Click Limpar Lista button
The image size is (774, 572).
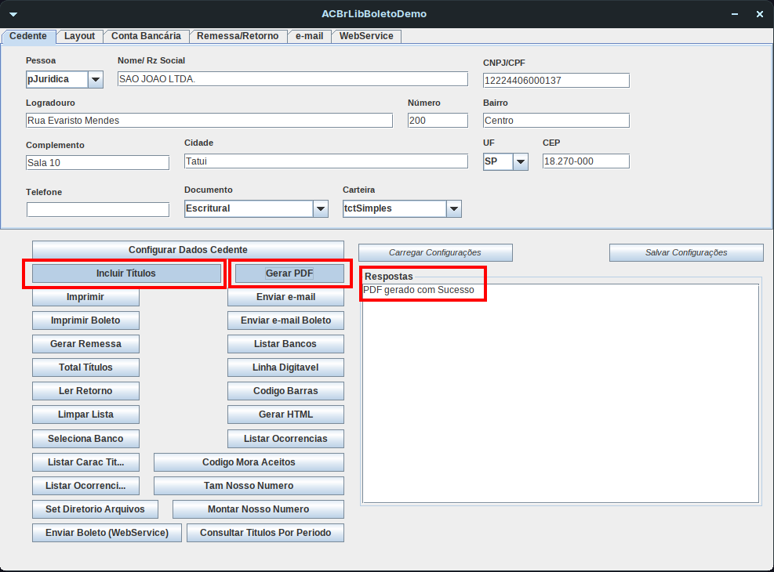point(86,415)
